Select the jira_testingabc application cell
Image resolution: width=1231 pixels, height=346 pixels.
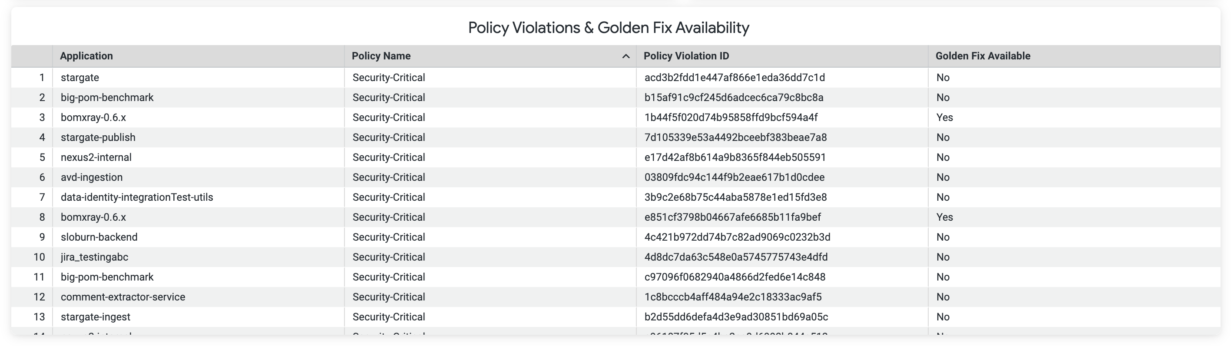click(199, 257)
